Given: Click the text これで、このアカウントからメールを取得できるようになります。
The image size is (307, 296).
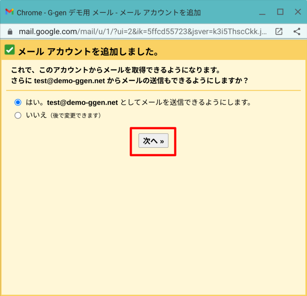Looking at the screenshot, I should point(116,70).
